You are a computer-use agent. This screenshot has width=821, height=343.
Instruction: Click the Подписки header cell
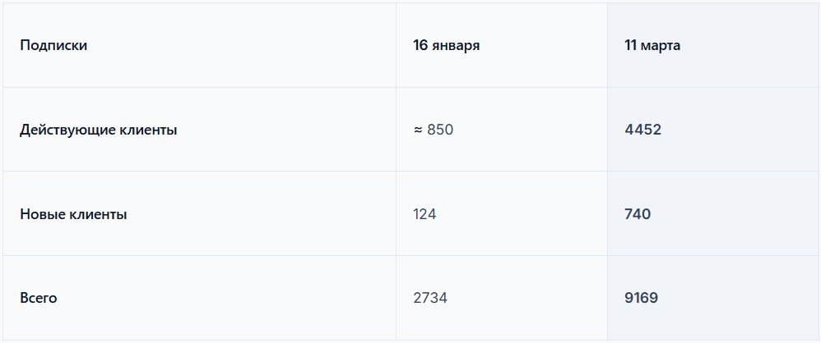pos(53,45)
